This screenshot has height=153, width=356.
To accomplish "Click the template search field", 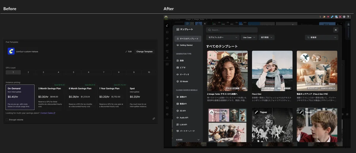I will pos(232,30).
